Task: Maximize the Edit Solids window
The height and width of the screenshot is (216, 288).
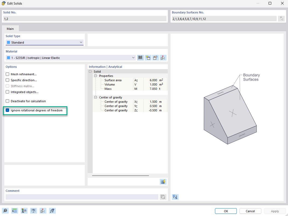Action: pyautogui.click(x=270, y=3)
